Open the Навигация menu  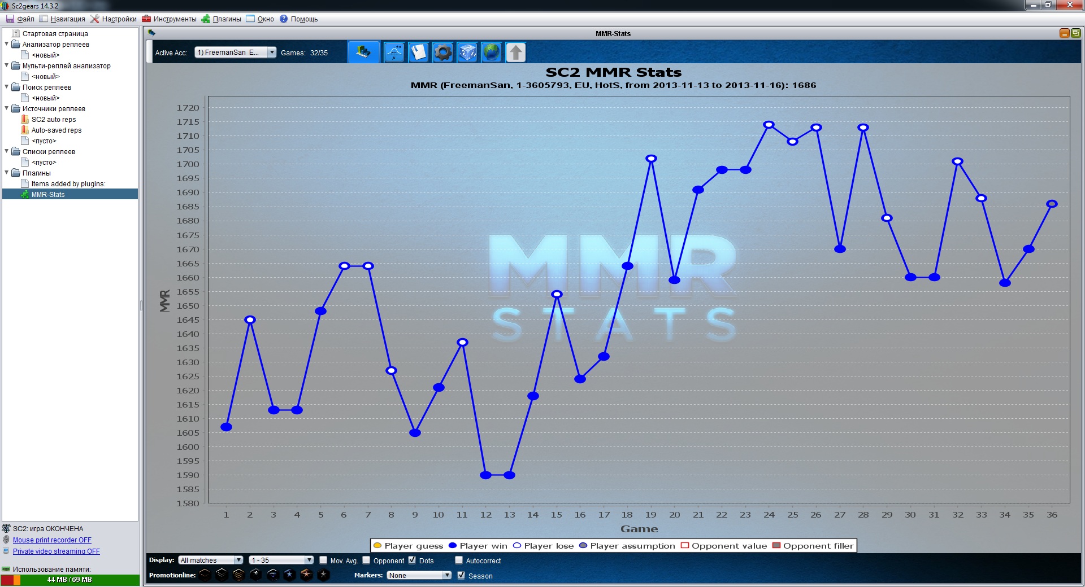click(x=62, y=19)
